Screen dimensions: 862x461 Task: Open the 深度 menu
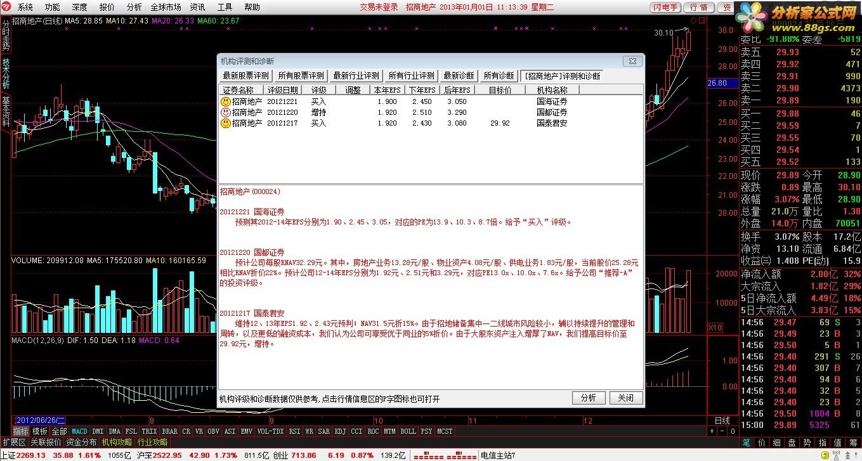[x=79, y=7]
